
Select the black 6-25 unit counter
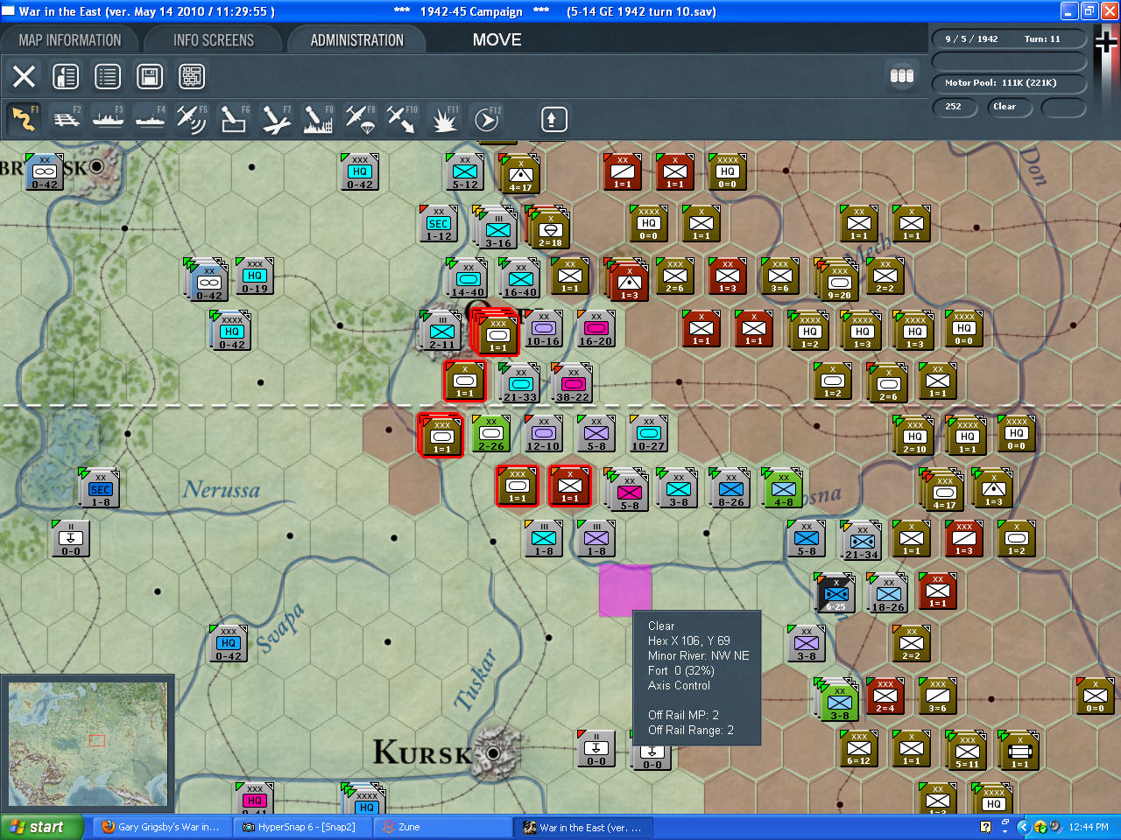point(835,594)
